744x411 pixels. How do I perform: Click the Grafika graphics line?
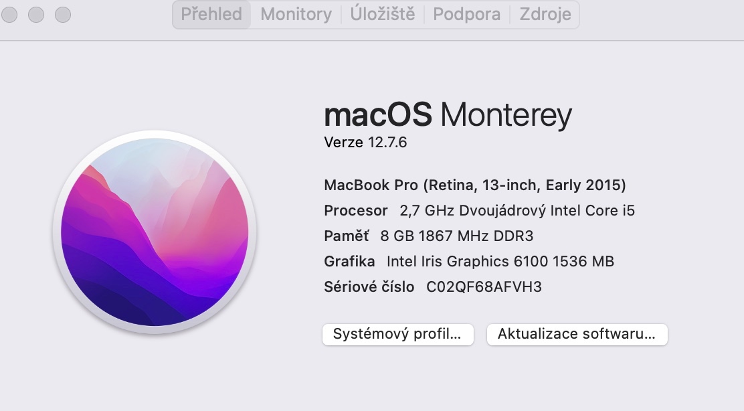point(468,261)
